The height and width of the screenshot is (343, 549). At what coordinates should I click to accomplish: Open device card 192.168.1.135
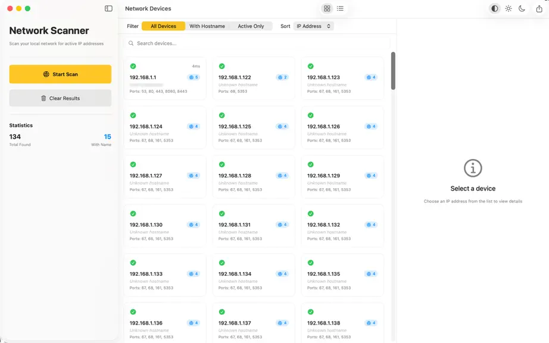[x=342, y=275]
